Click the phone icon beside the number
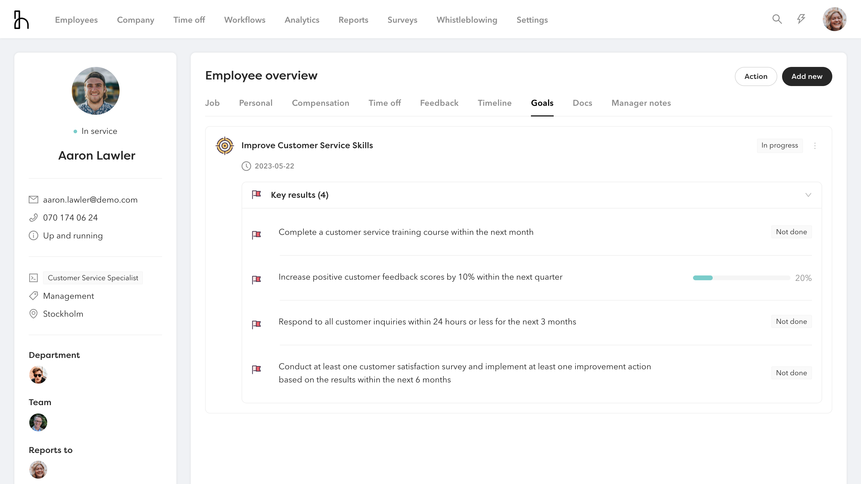861x484 pixels. coord(33,218)
